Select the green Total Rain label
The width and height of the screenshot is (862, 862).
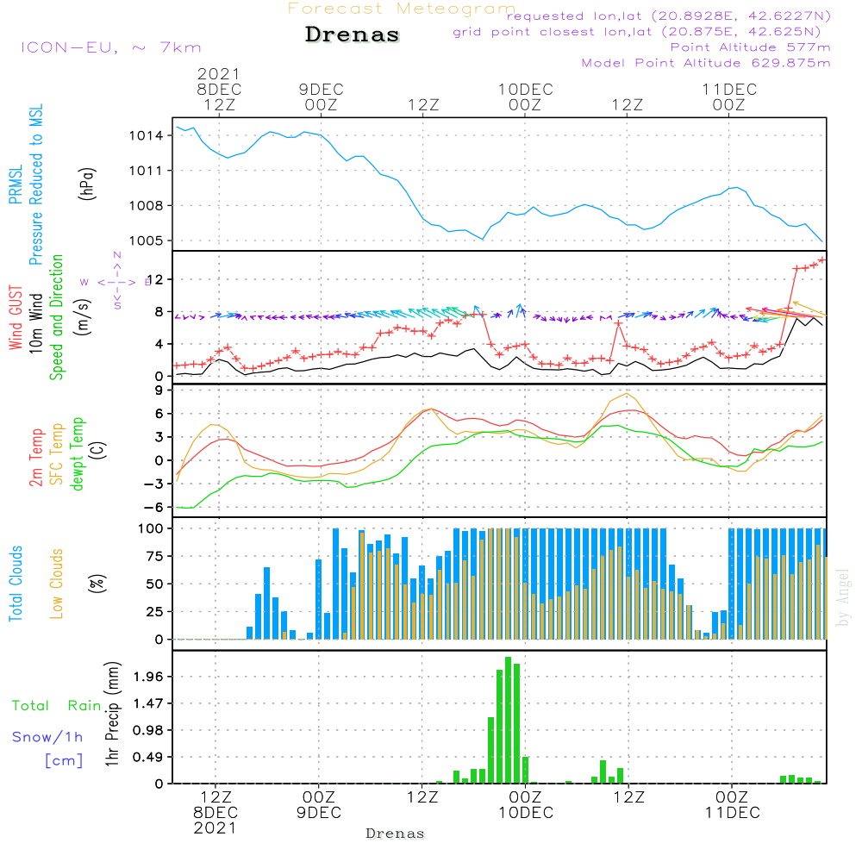[57, 706]
